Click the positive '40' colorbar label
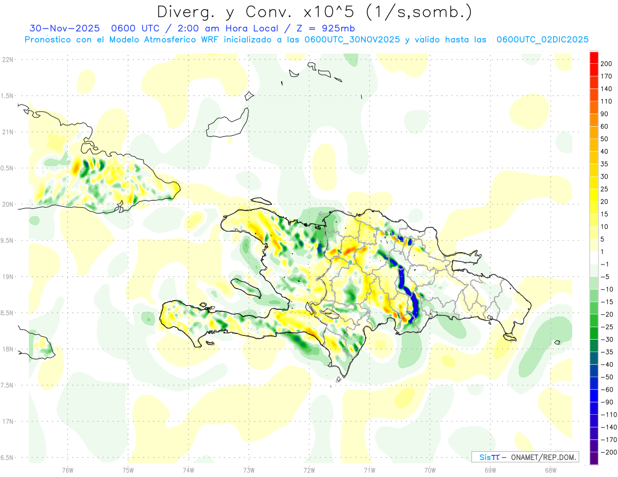The height and width of the screenshot is (477, 618). click(605, 151)
